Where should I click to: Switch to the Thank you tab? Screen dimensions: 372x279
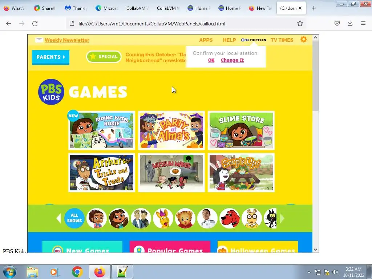pos(76,8)
